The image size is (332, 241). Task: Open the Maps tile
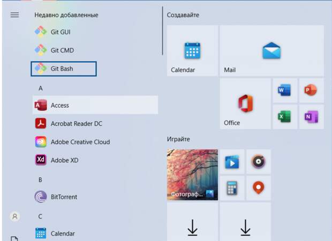point(259,188)
